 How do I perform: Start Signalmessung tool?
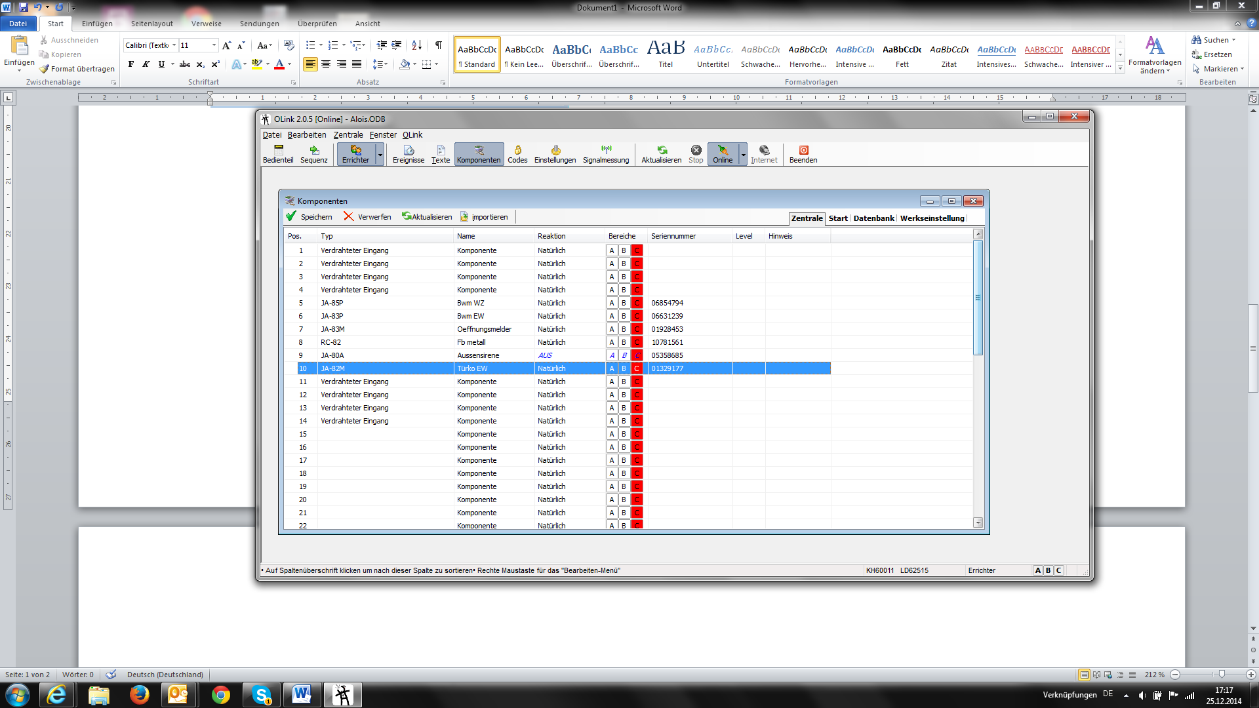[605, 154]
